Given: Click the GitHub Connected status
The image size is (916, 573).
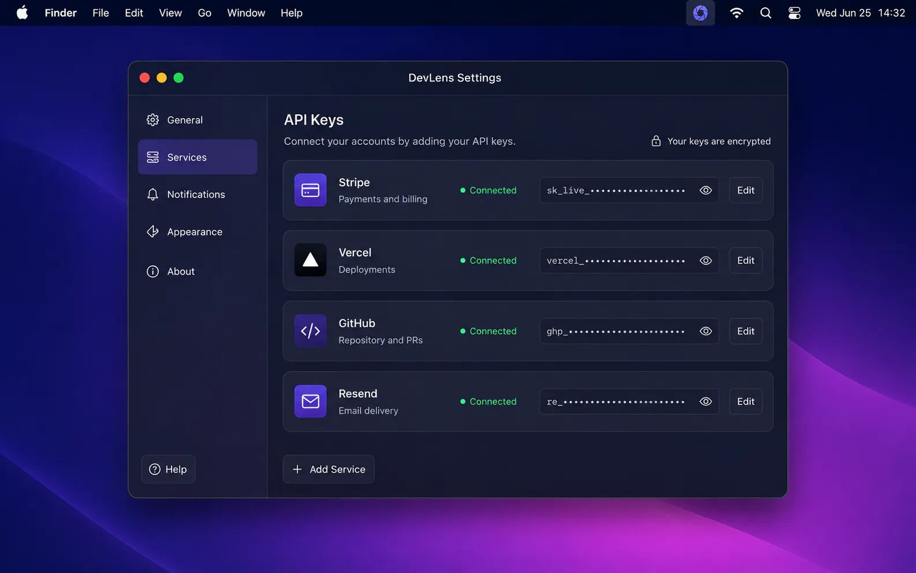Looking at the screenshot, I should pos(488,331).
